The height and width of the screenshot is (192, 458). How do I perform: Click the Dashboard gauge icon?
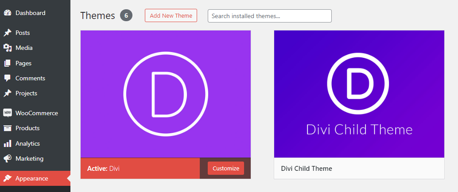click(7, 13)
